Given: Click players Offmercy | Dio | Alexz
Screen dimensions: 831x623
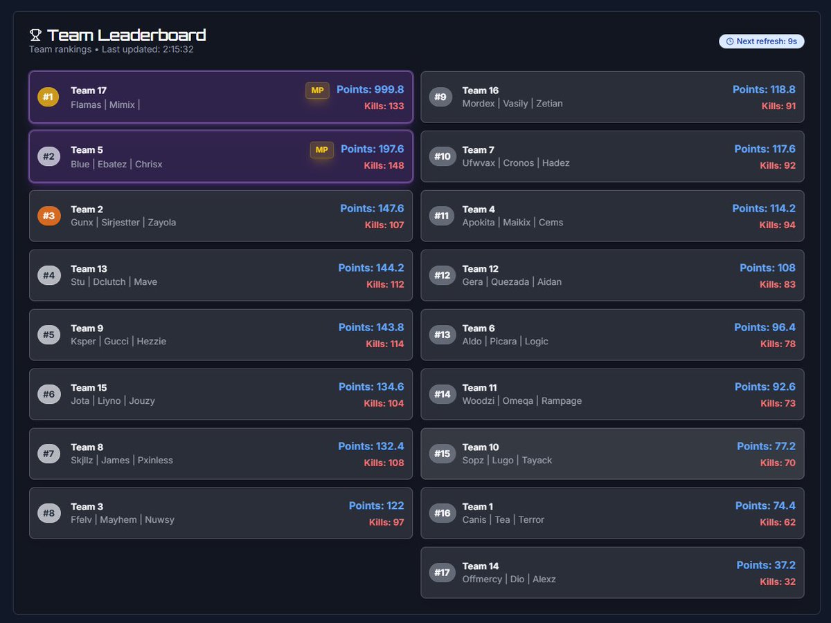Looking at the screenshot, I should (x=509, y=579).
